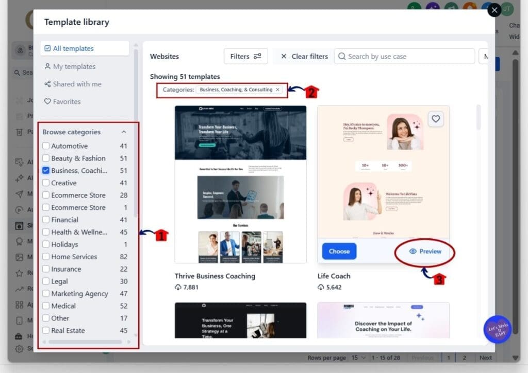Screen dimensions: 528x373
Task: Select the All templates tab
Action: (x=85, y=48)
